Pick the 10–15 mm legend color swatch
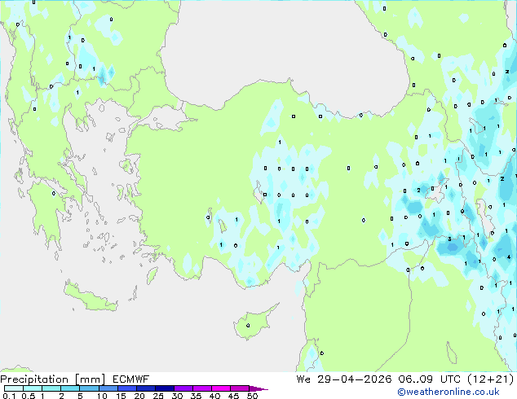Image resolution: width=517 pixels, height=399 pixels. point(108,388)
